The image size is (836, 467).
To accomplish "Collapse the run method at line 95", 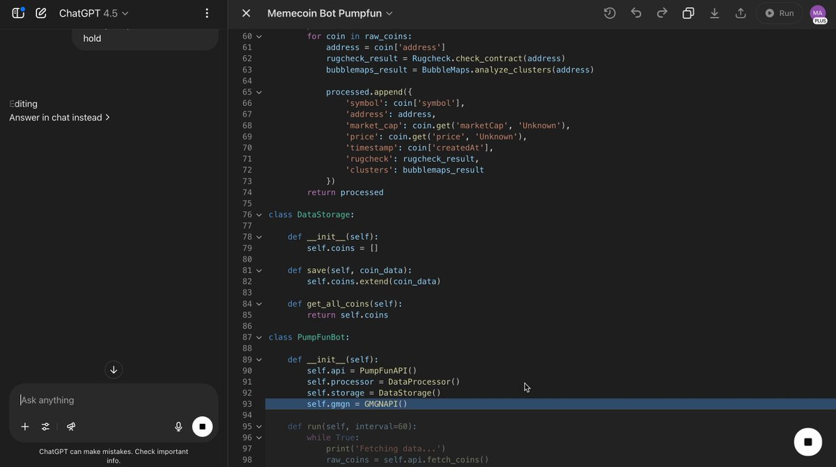I will pos(259,427).
